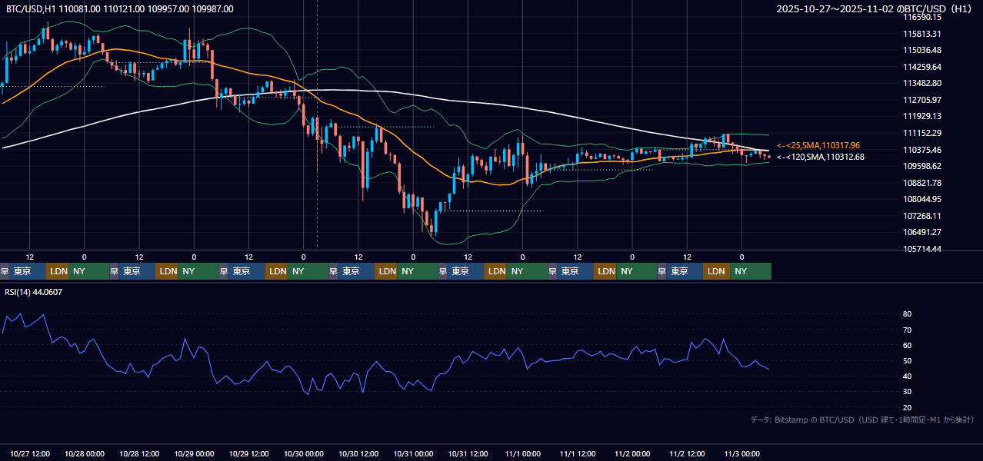This screenshot has width=983, height=461.
Task: Click the 25,SMA,110317.96 label
Action: [818, 145]
